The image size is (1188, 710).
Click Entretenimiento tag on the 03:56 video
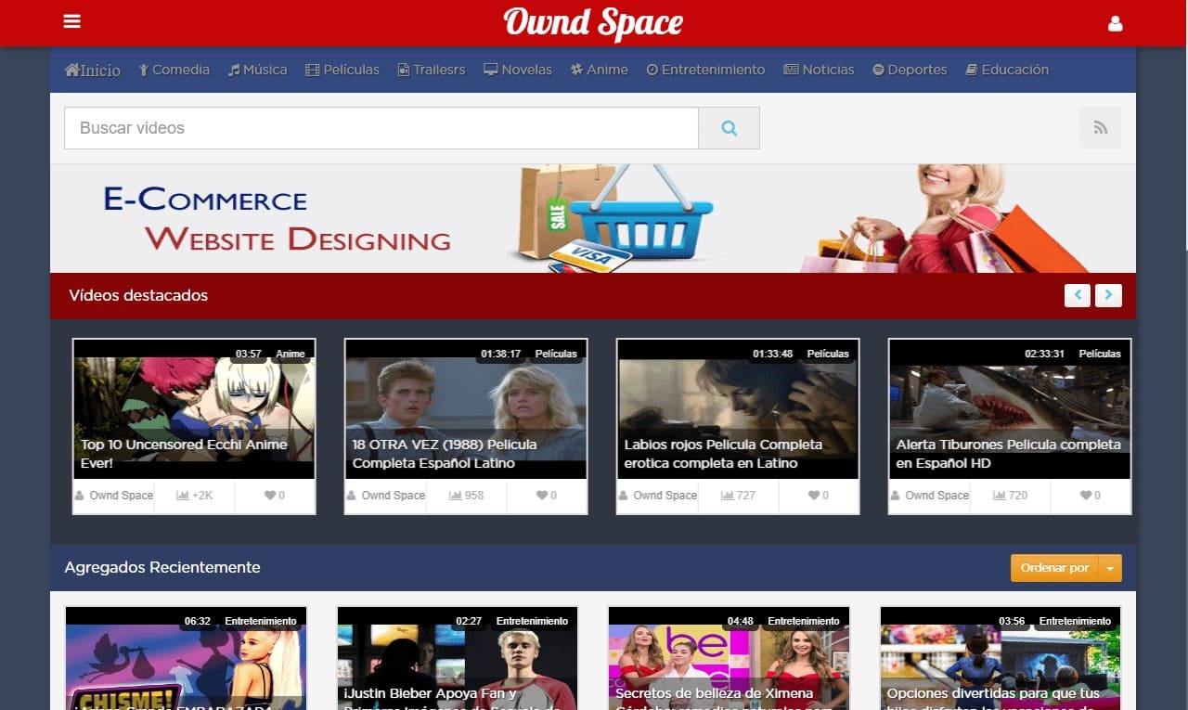tap(1075, 621)
